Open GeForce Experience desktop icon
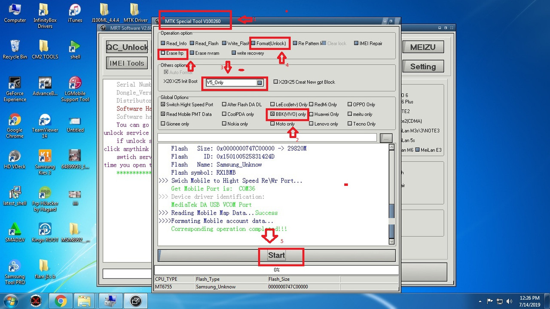Viewport: 550px width, 309px height. [x=15, y=89]
